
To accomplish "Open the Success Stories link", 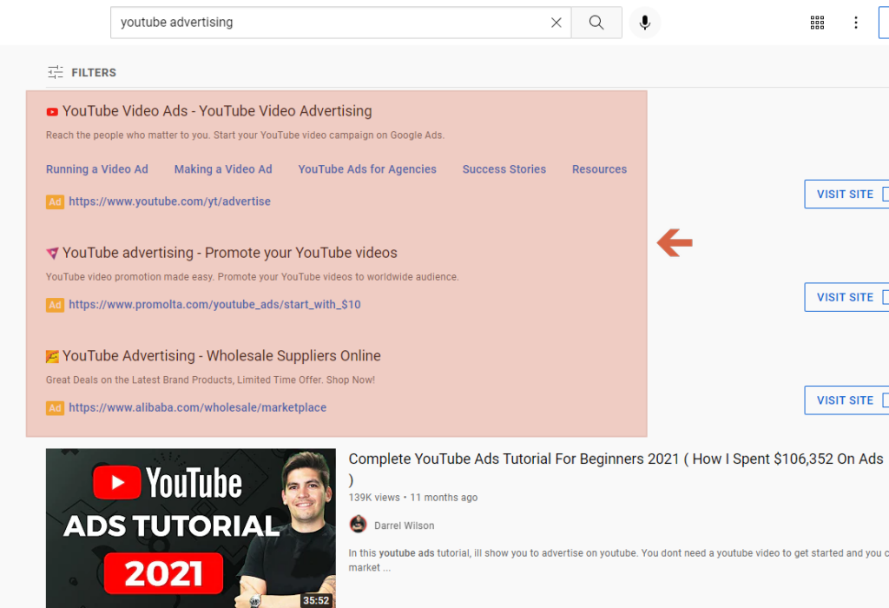I will pos(504,169).
